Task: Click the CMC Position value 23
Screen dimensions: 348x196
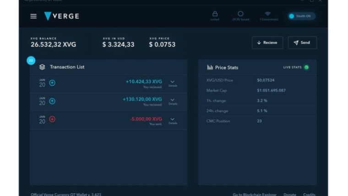Action: coord(259,121)
